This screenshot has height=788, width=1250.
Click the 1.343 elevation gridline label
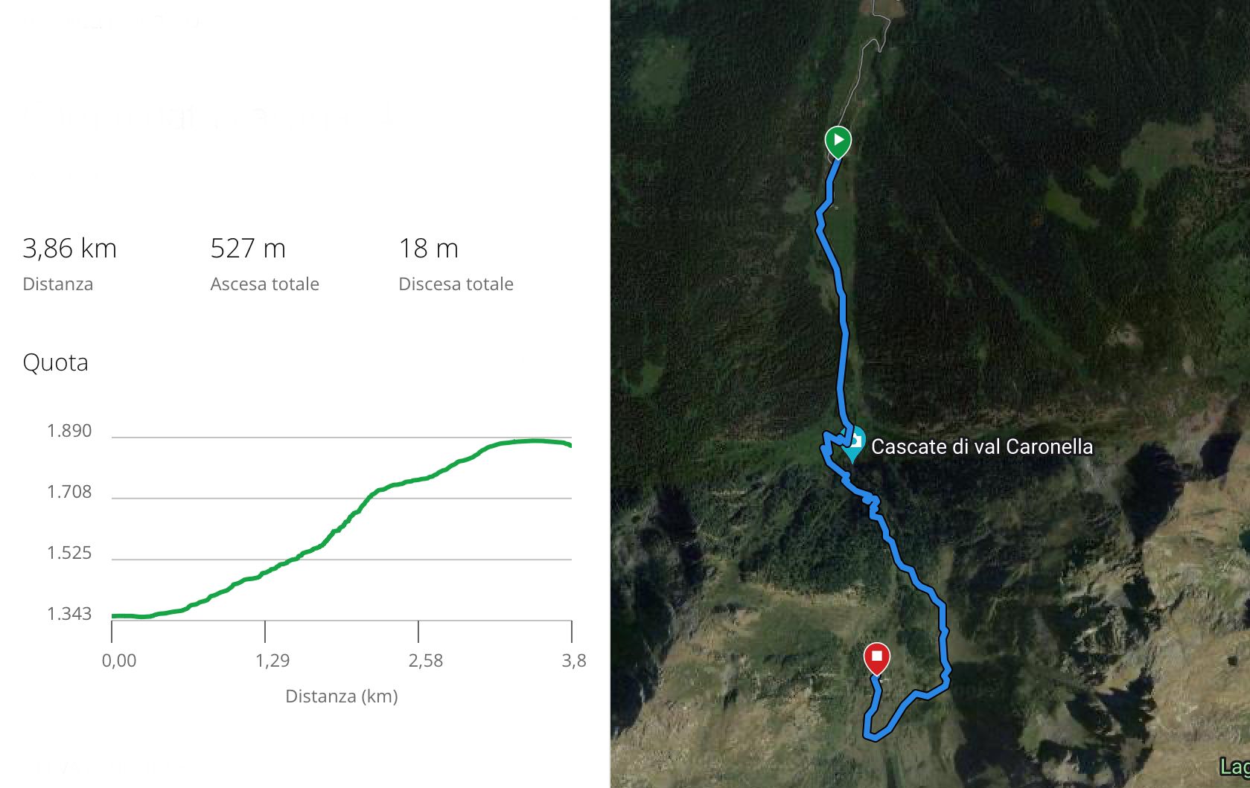[69, 614]
